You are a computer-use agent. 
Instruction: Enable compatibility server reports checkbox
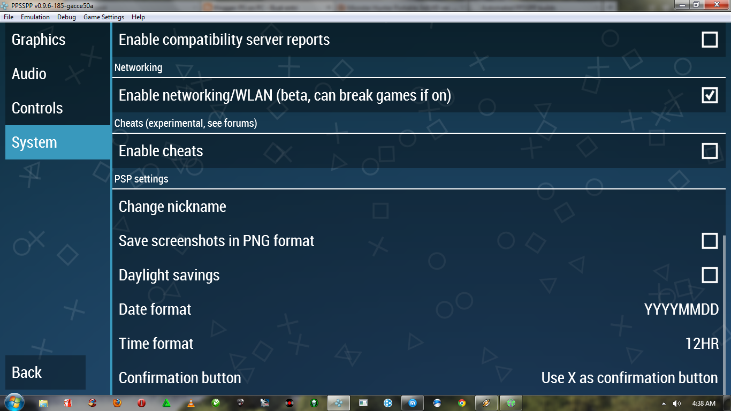(710, 40)
